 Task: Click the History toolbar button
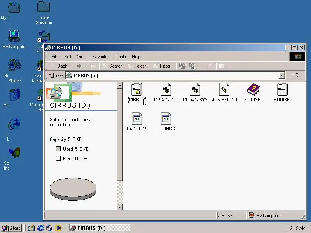click(x=163, y=66)
